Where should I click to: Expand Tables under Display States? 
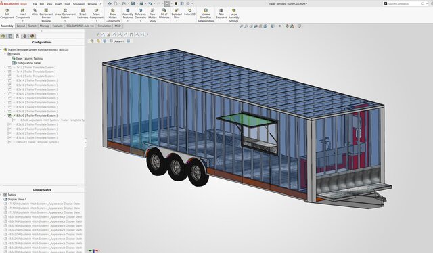1,195
